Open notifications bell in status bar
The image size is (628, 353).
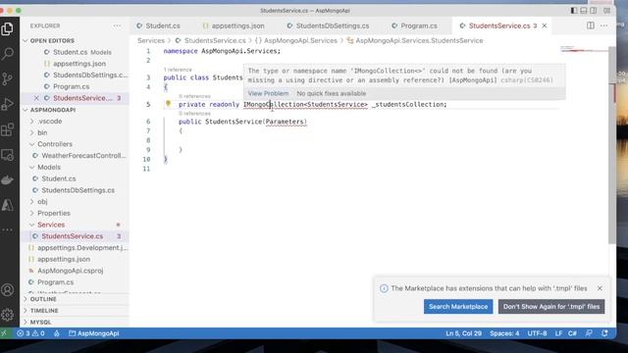click(604, 333)
